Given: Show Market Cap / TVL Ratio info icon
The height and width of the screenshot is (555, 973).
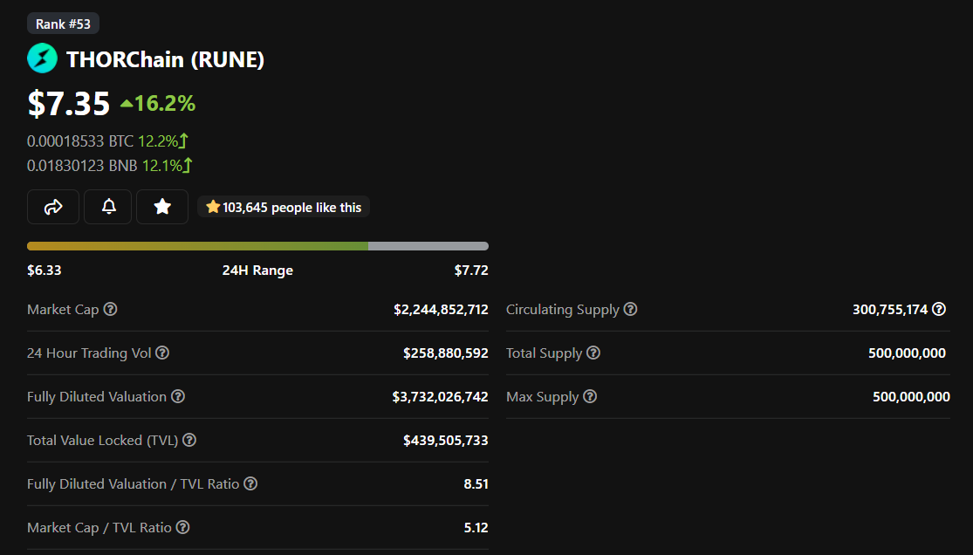Looking at the screenshot, I should (183, 527).
